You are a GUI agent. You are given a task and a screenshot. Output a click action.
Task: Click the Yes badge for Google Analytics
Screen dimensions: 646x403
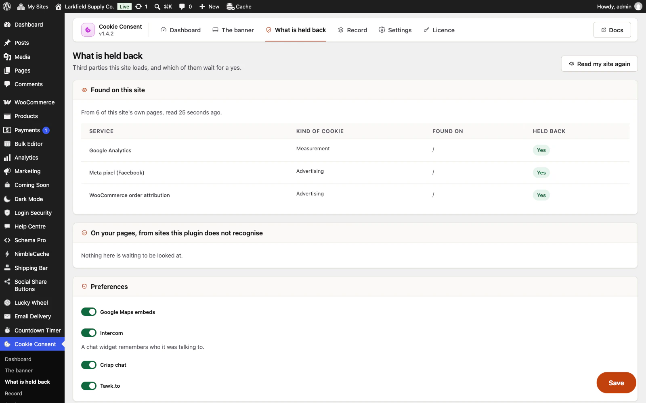tap(541, 150)
